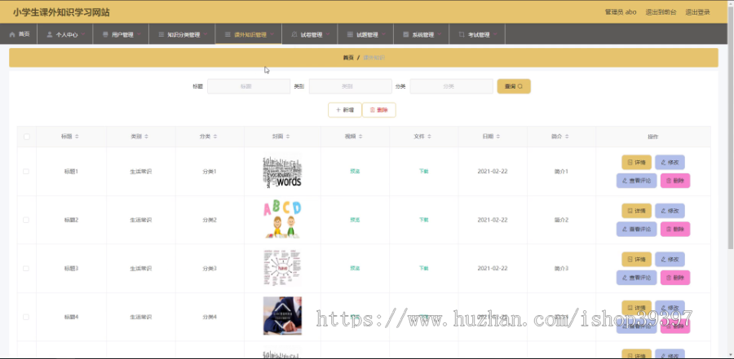Screen dimensions: 734x359
Task: Sort table by 分类 column arrows
Action: point(215,137)
